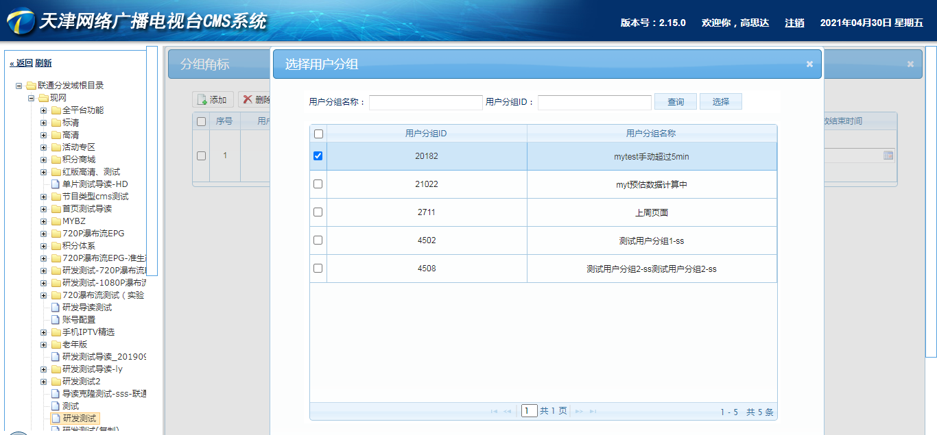This screenshot has width=937, height=435.
Task: Focus the 用户分组名称 input field
Action: 426,102
